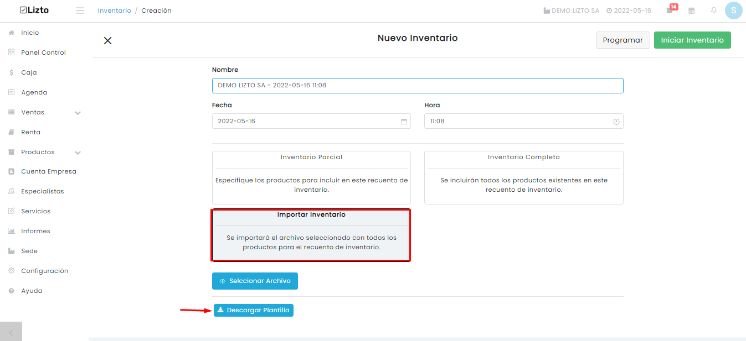
Task: Go to Informes in the sidebar
Action: click(35, 231)
